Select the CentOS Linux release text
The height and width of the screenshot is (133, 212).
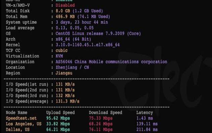coord(98,34)
